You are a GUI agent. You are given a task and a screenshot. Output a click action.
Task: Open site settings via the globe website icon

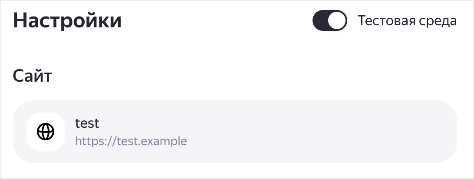pos(46,132)
